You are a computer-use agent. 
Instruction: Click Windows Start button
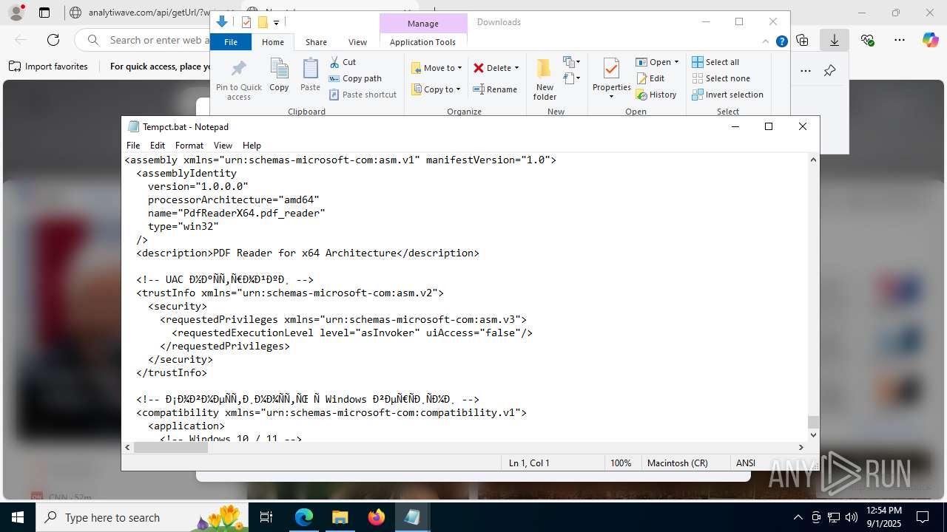pyautogui.click(x=18, y=517)
